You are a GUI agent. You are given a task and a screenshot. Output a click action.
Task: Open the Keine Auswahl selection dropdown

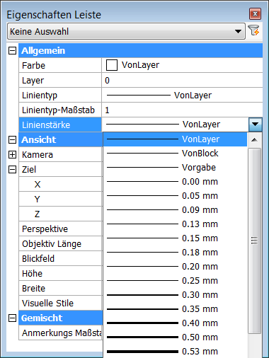126,31
